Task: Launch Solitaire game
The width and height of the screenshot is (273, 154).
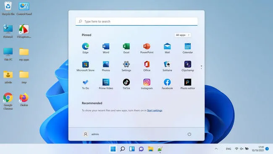Action: pos(167,66)
